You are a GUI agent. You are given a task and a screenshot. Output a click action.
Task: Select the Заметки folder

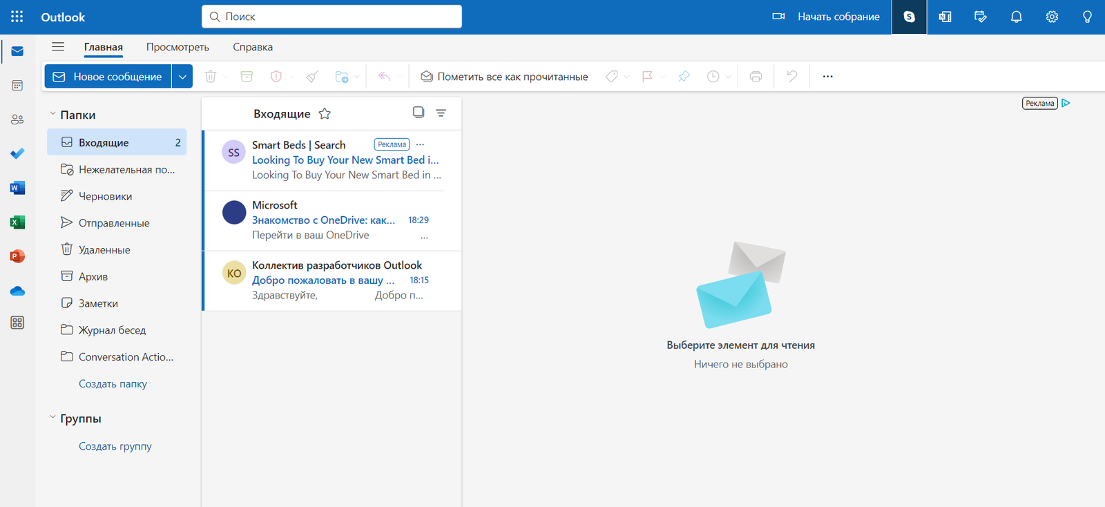pos(117,303)
